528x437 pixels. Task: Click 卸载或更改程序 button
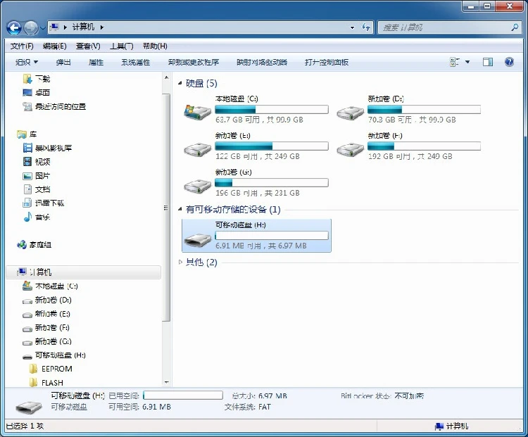194,63
